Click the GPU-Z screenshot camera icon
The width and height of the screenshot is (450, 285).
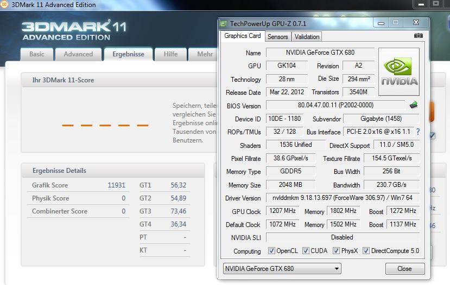pos(418,36)
